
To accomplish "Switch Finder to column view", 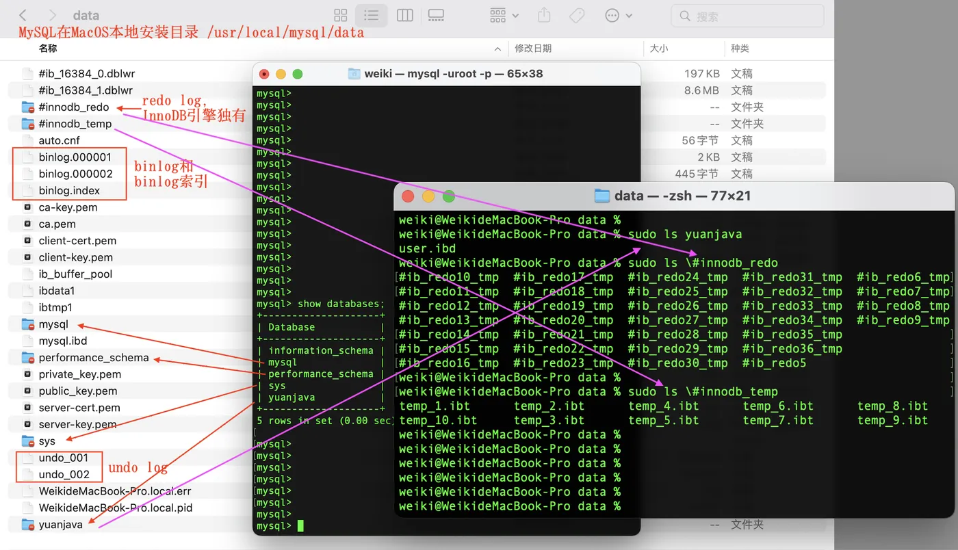I will [x=405, y=15].
